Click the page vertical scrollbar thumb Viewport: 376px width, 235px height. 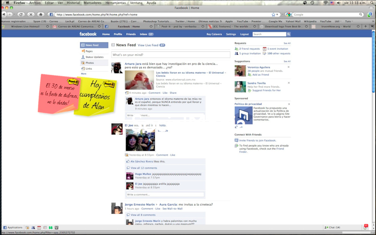[x=374, y=62]
